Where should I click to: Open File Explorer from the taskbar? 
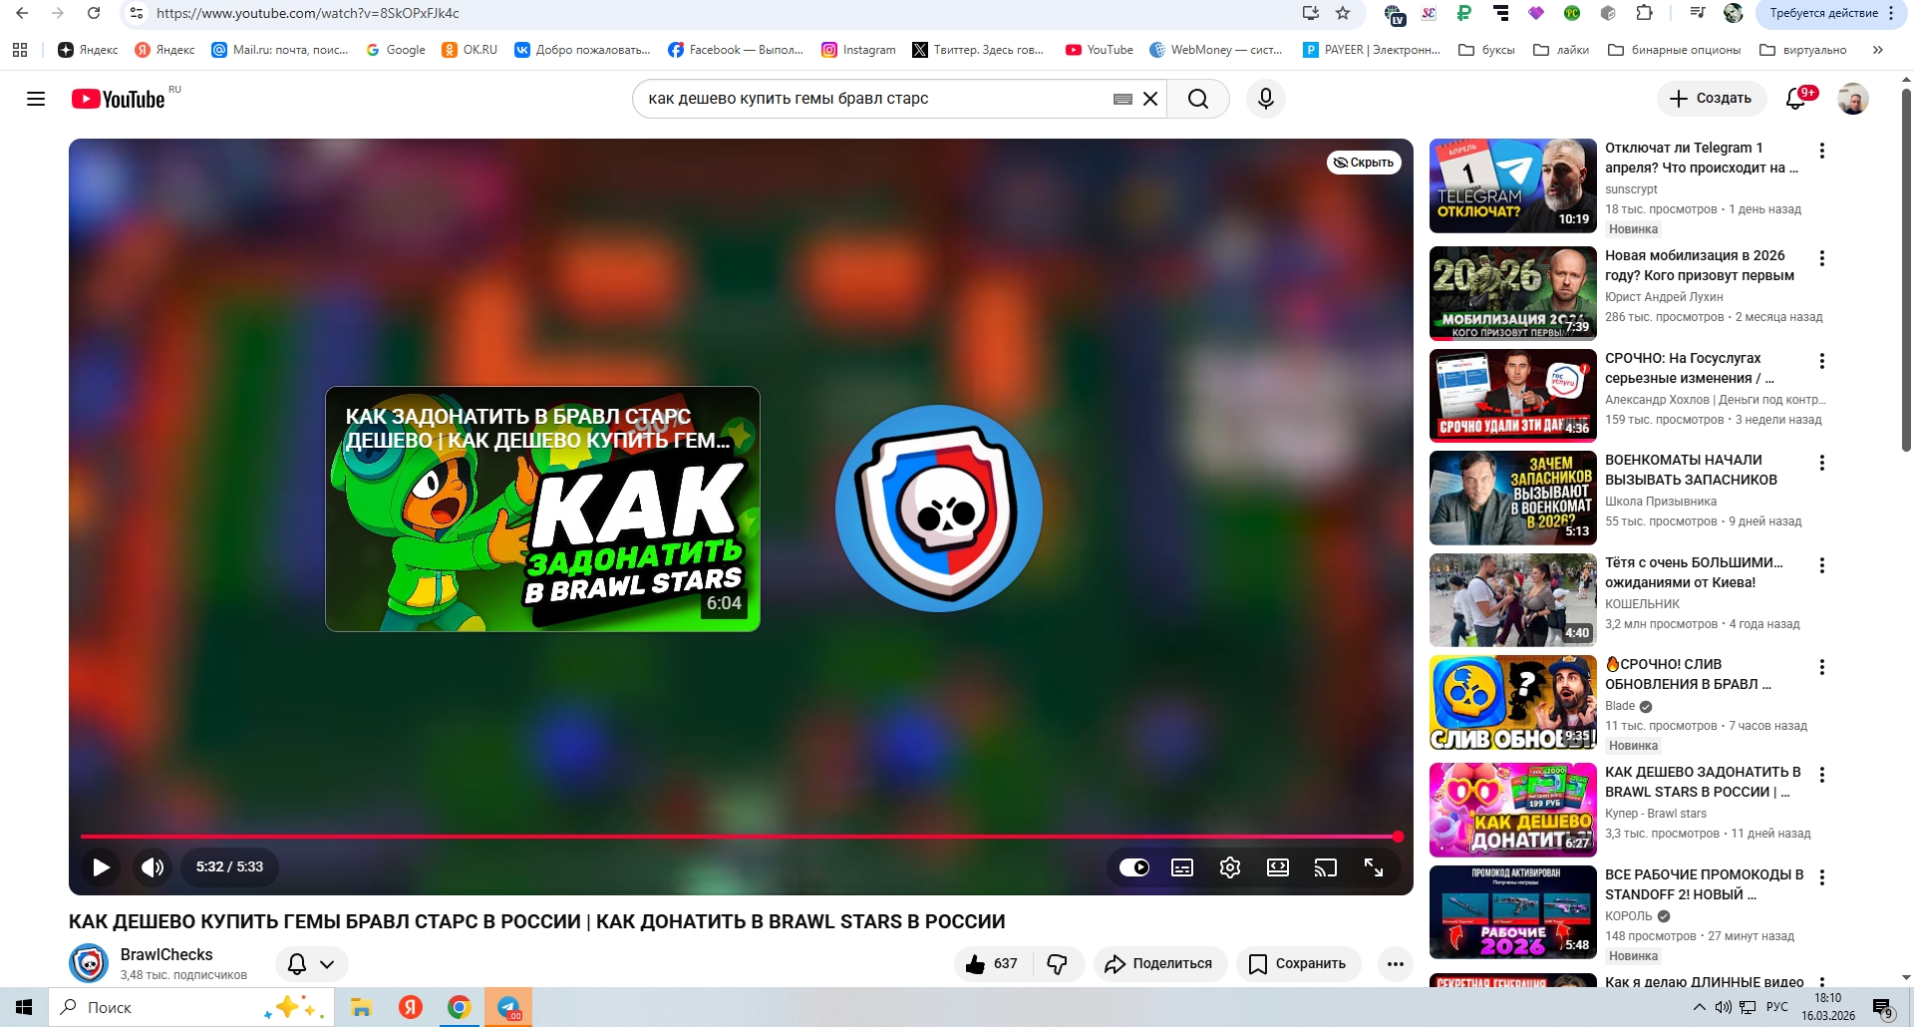point(361,1007)
